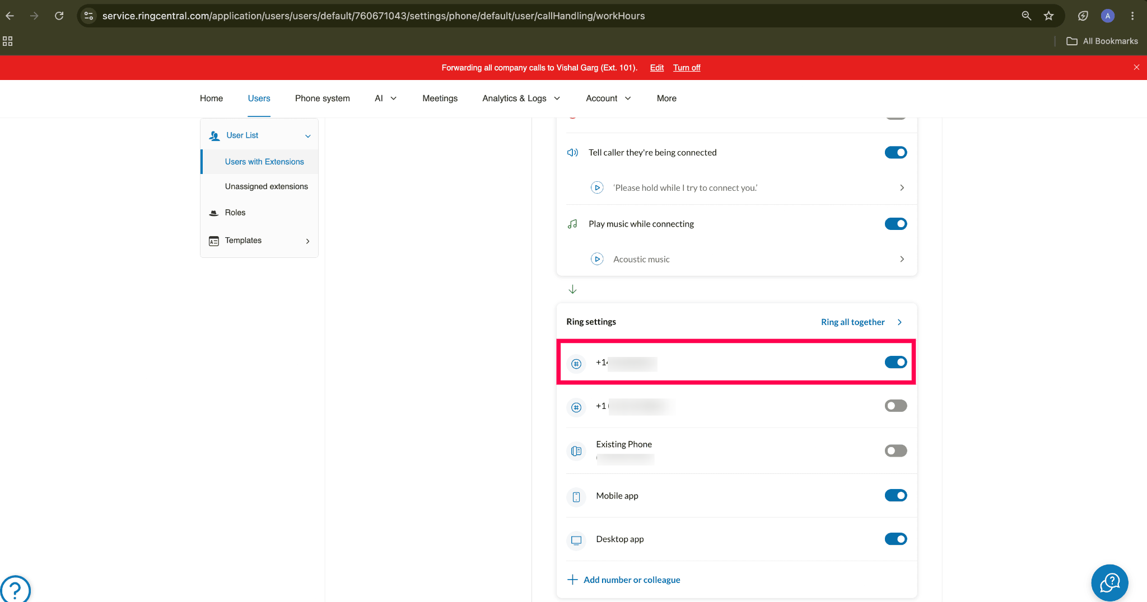
Task: Click Turn off in the forwarding banner
Action: pos(687,68)
